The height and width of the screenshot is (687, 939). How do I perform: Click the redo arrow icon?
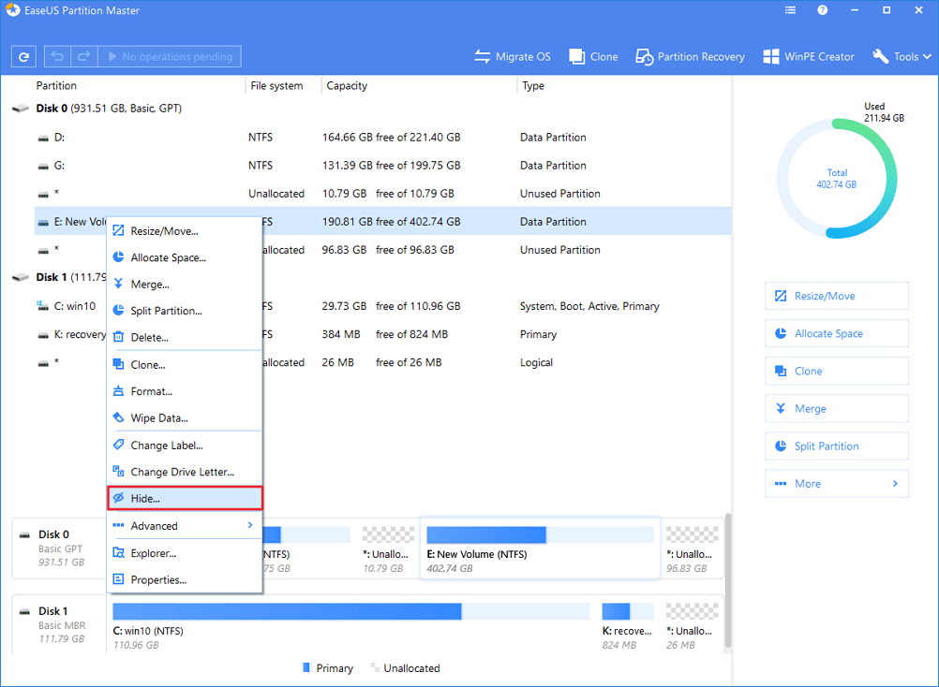click(x=83, y=57)
